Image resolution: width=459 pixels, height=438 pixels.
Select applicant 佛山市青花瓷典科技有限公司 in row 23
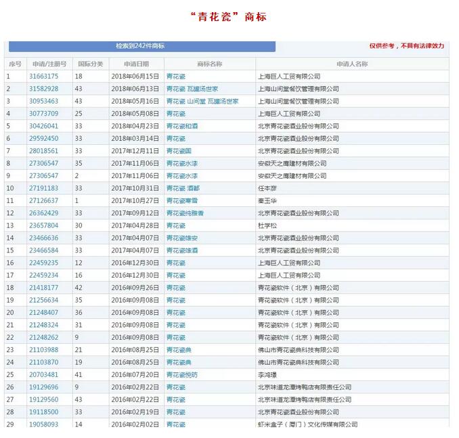(299, 350)
